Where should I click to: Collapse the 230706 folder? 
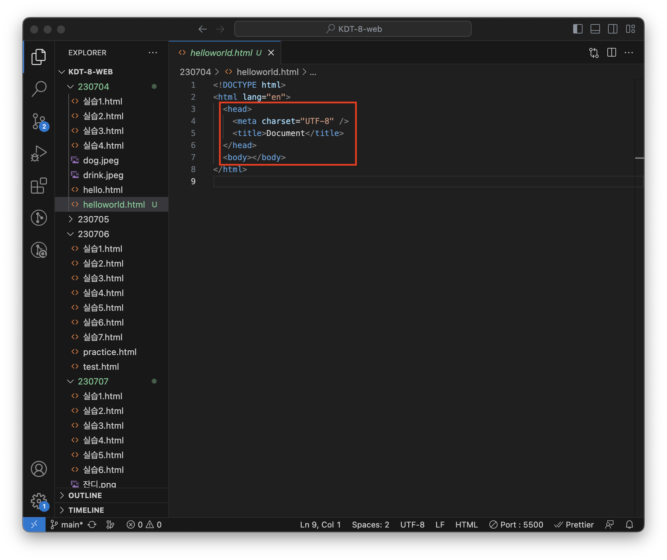[x=93, y=234]
